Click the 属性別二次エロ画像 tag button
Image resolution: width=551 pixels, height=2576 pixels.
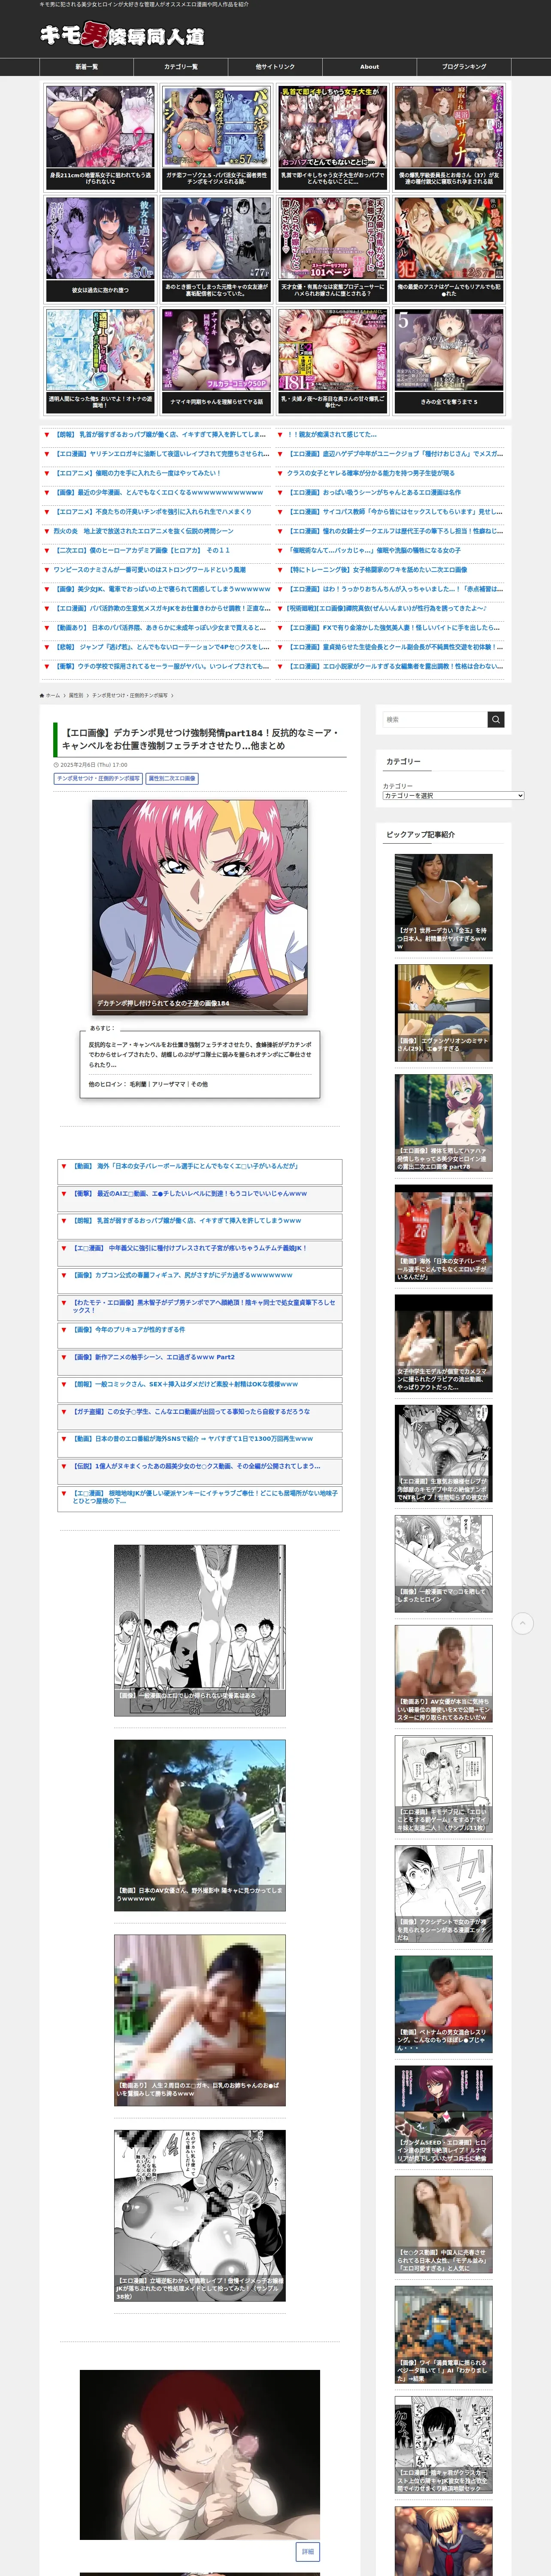[173, 778]
